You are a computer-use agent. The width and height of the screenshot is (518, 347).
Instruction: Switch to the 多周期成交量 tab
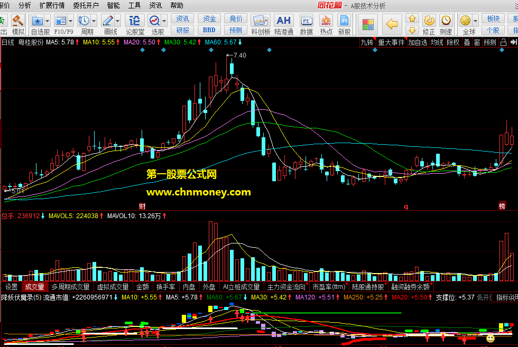coord(70,287)
